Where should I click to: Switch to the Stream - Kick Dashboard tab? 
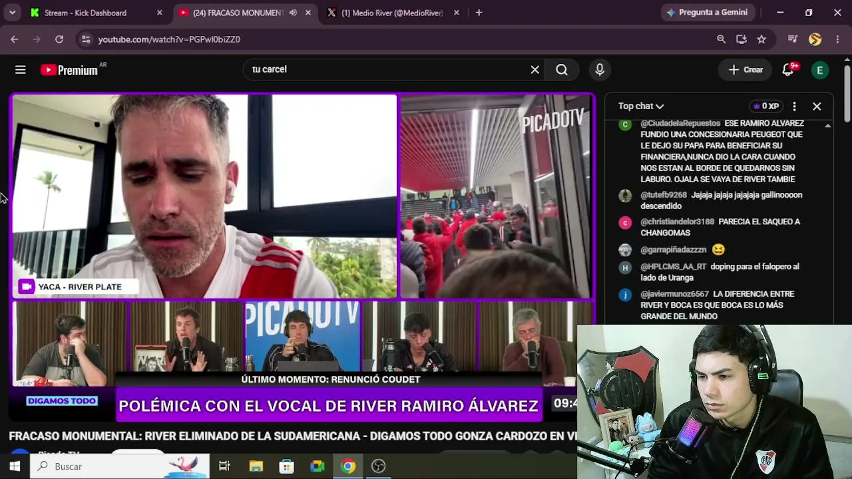click(x=95, y=13)
